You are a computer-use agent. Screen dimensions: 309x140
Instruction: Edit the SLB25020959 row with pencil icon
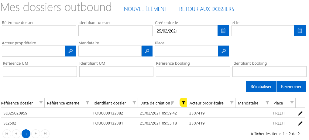[x=300, y=113]
